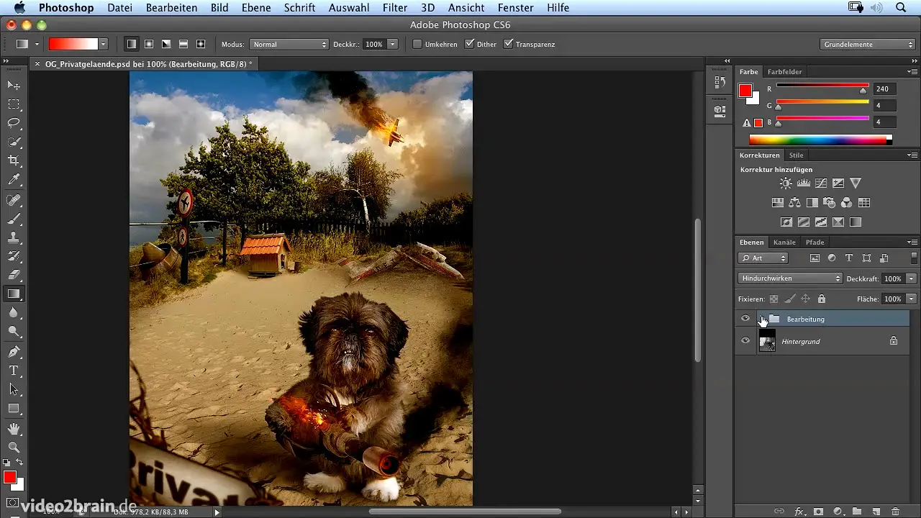Screen dimensions: 921x518
Task: Open Modus Normal dropdown
Action: [289, 44]
